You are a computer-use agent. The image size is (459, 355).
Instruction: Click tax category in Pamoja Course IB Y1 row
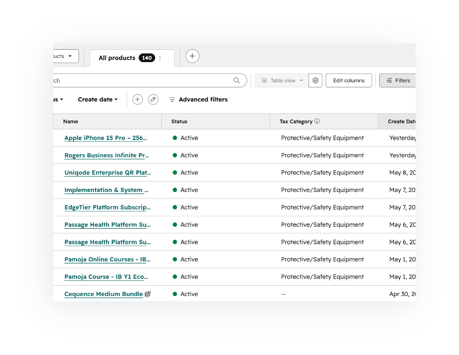click(323, 276)
